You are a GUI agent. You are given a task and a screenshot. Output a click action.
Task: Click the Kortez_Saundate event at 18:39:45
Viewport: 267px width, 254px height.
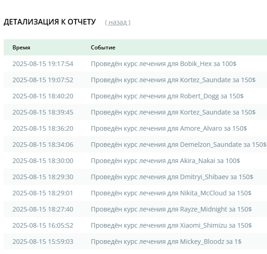click(173, 112)
